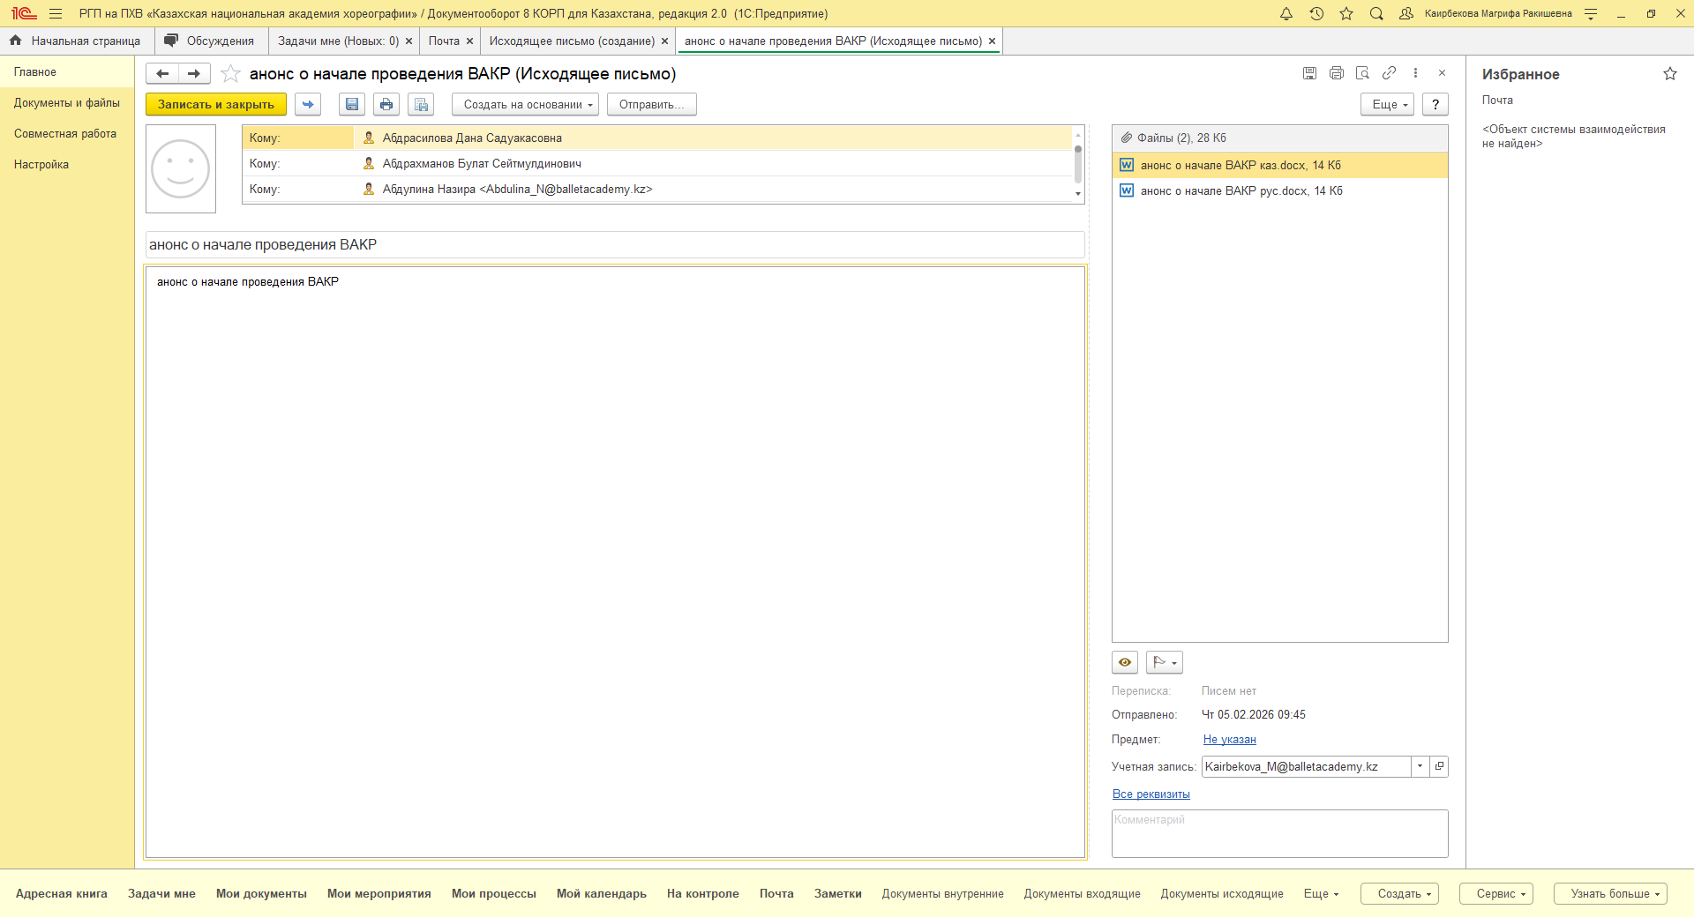
Task: Open Документы и файлы in sidebar
Action: tap(67, 103)
